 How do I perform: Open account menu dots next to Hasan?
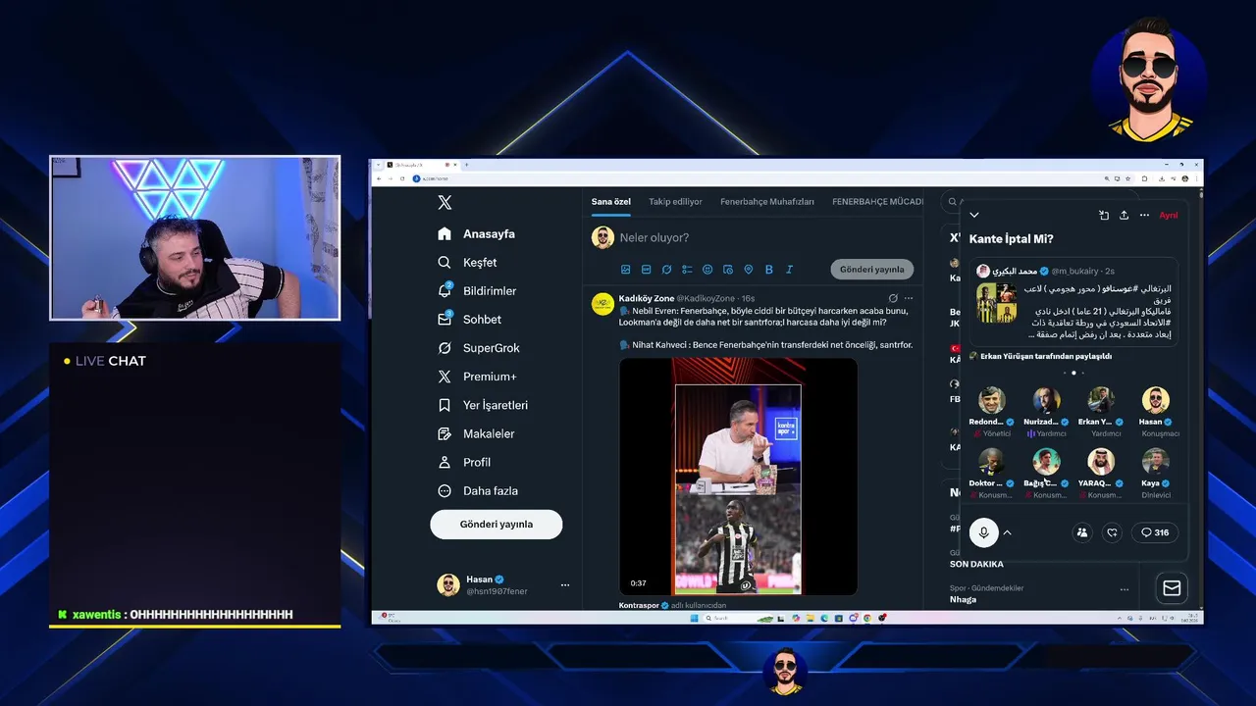click(564, 584)
